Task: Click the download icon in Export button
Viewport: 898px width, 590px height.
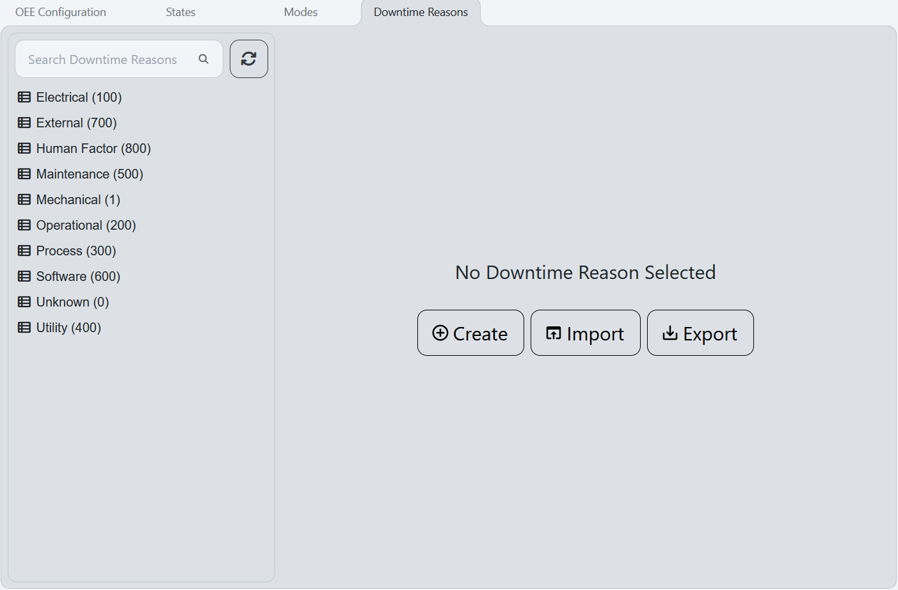Action: tap(670, 333)
